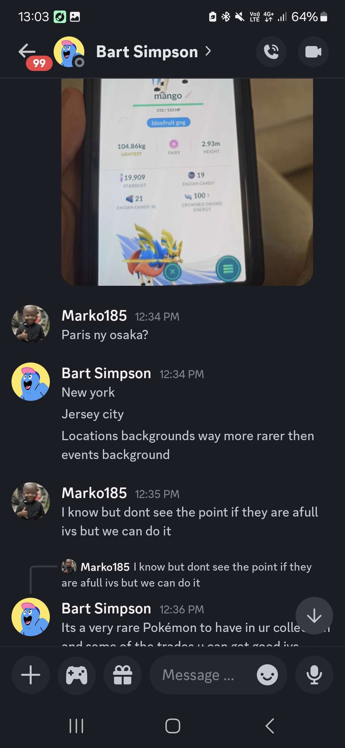Jump to latest messages with down arrow
Viewport: 345px width, 748px height.
(314, 616)
